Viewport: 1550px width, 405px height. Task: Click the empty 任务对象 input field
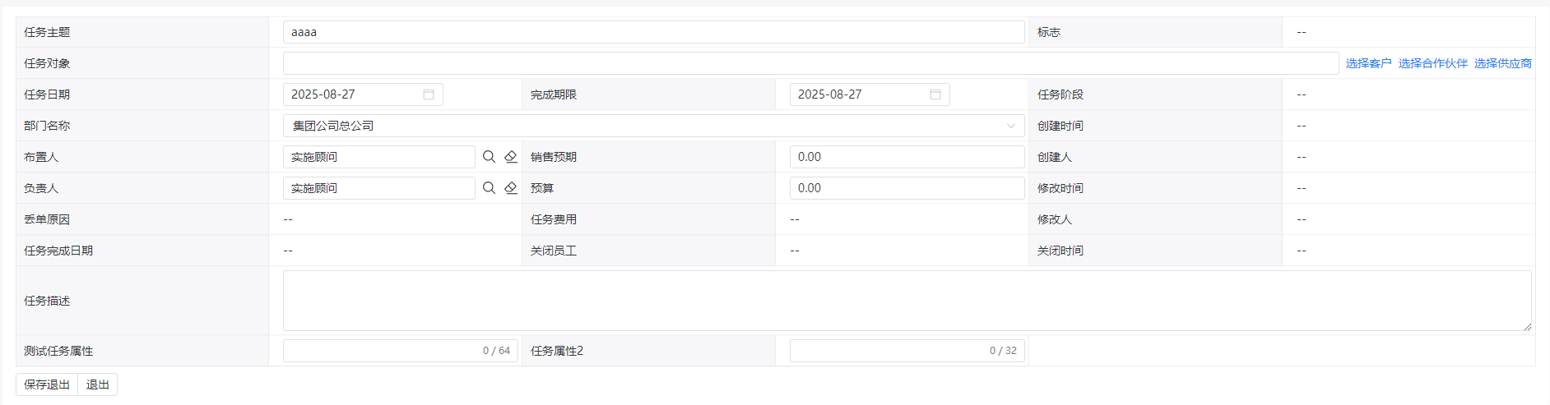tap(810, 63)
